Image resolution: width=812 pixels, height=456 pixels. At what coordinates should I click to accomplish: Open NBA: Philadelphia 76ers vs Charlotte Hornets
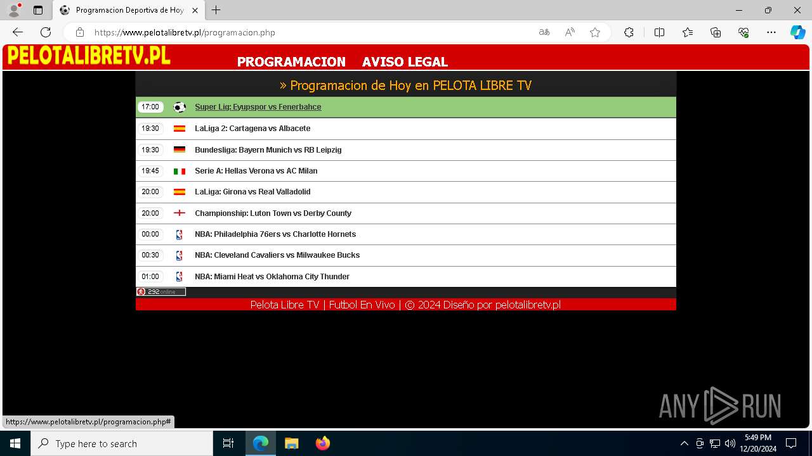[275, 234]
